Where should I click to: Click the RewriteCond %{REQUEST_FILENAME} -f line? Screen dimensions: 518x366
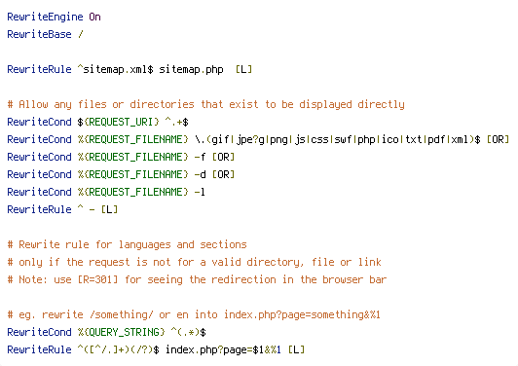[121, 158]
